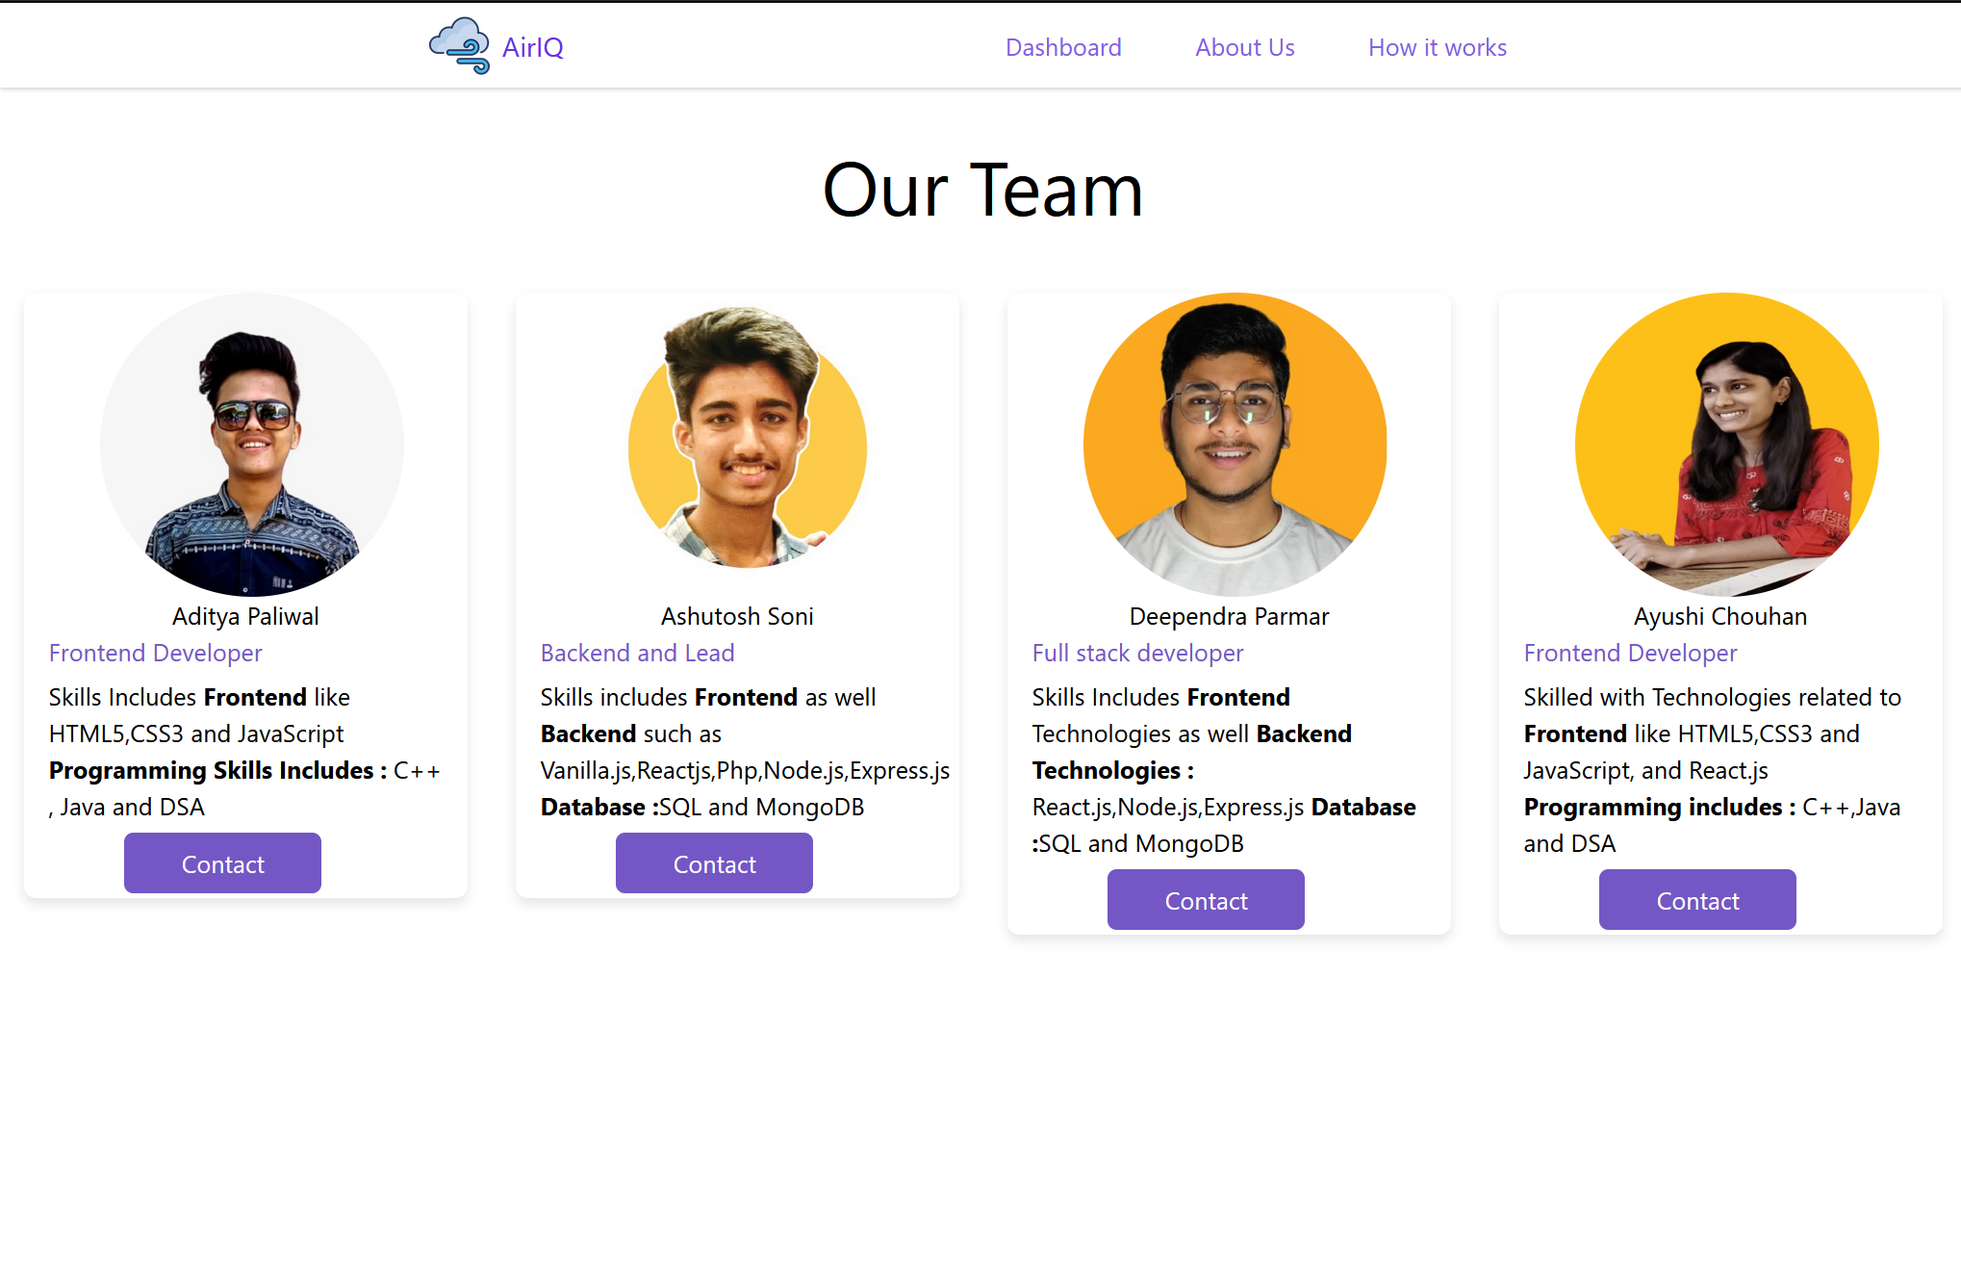This screenshot has height=1261, width=1961.
Task: Click the Full stack developer role label
Action: click(x=1137, y=653)
